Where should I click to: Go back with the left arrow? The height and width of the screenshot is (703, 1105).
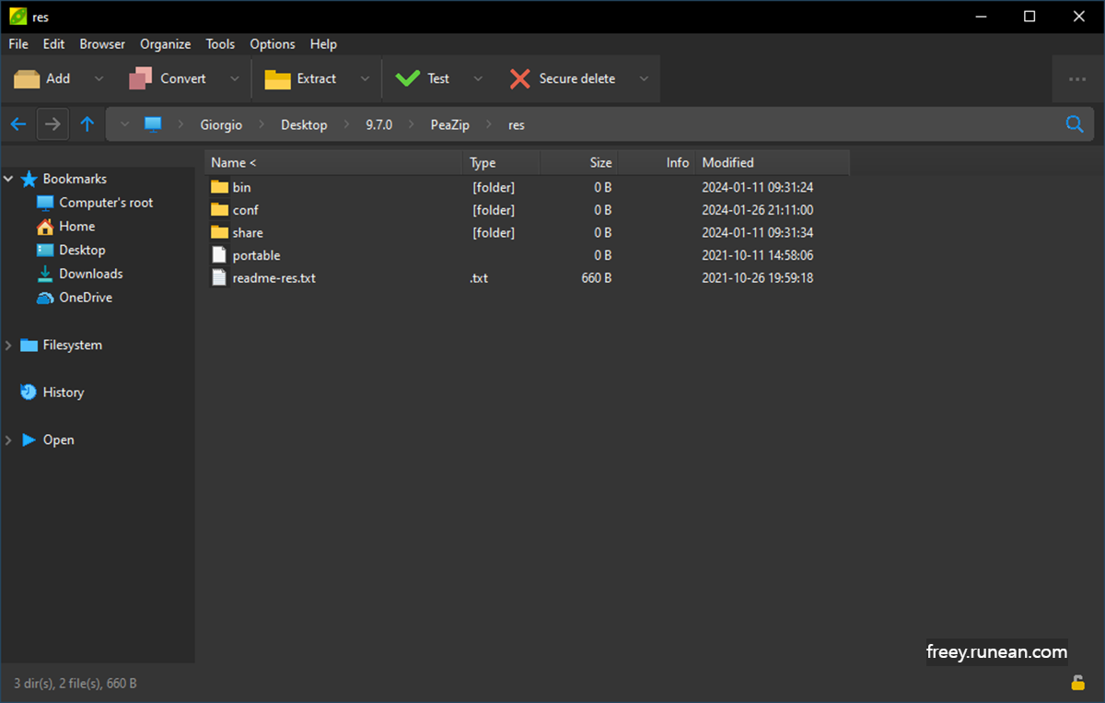point(18,124)
